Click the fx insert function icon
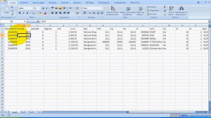The height and width of the screenshot is (118, 211). click(x=38, y=21)
